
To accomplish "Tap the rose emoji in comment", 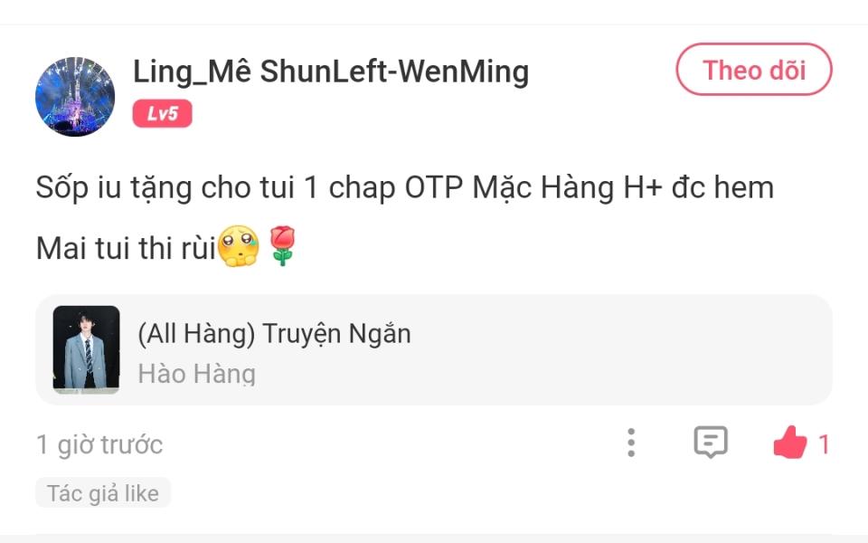I will point(282,246).
